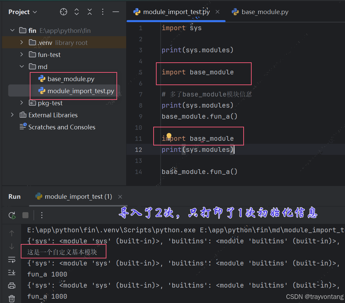Clear all console output

point(12,298)
